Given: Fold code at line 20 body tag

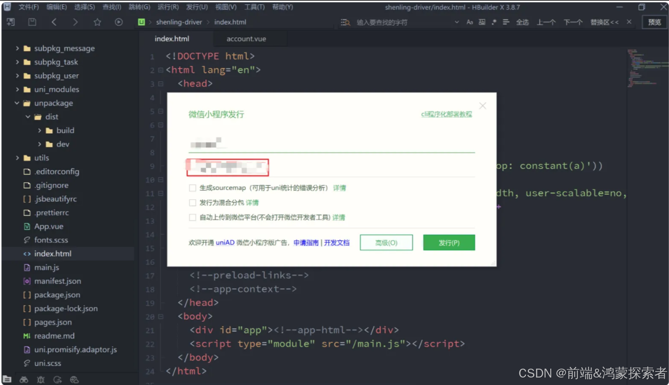Looking at the screenshot, I should coord(161,316).
